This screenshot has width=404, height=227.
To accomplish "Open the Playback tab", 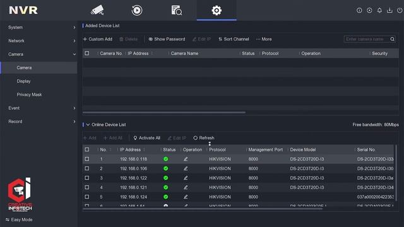I will [x=137, y=10].
